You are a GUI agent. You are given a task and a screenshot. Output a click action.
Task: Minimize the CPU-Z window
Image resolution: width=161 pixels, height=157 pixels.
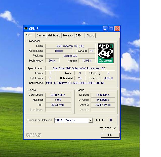coord(105,28)
